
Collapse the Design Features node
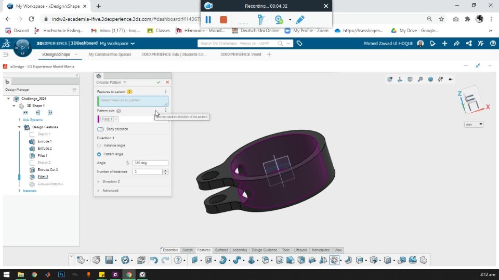pos(19,127)
